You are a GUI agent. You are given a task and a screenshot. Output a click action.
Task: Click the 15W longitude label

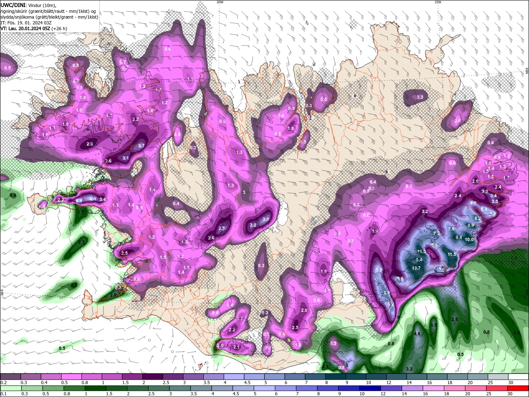[438, 2]
